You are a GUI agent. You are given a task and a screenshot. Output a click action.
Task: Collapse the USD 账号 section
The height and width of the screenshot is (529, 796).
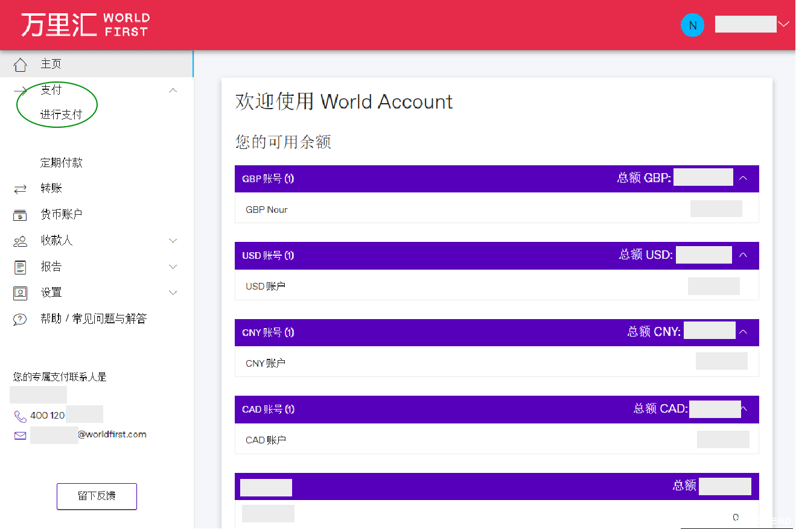click(x=743, y=255)
